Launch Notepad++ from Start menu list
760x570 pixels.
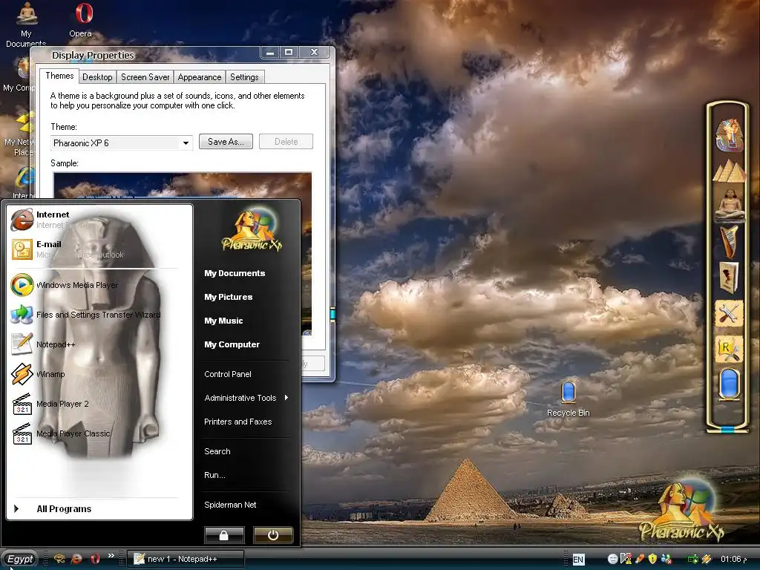click(x=99, y=344)
